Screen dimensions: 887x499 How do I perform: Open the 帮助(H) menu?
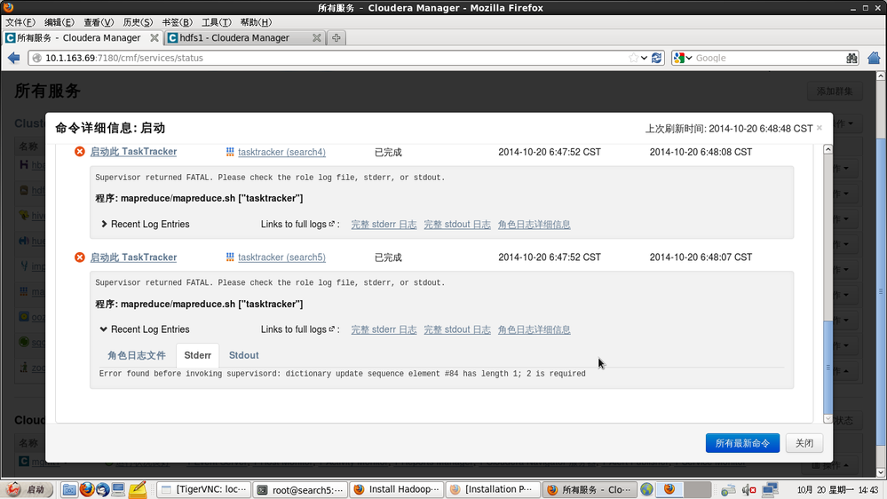(x=256, y=22)
